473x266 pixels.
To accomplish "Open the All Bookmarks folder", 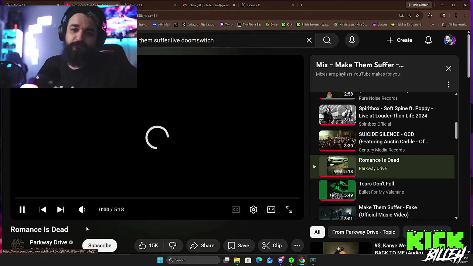I will tap(455, 25).
